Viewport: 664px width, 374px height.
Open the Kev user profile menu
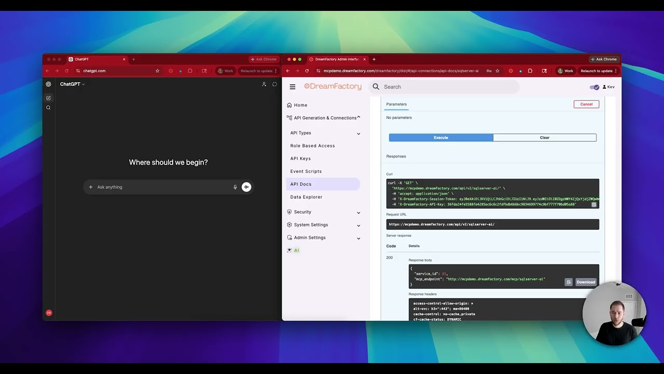click(608, 87)
